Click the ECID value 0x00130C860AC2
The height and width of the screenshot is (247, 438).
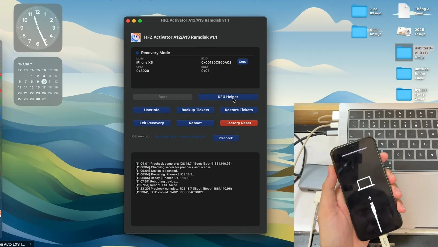coord(216,62)
